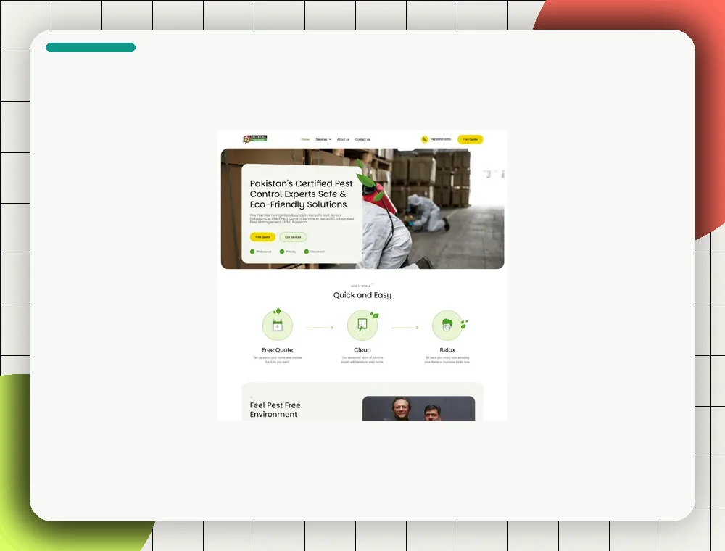Click the Friendly green check icon
The image size is (725, 551).
pos(281,252)
